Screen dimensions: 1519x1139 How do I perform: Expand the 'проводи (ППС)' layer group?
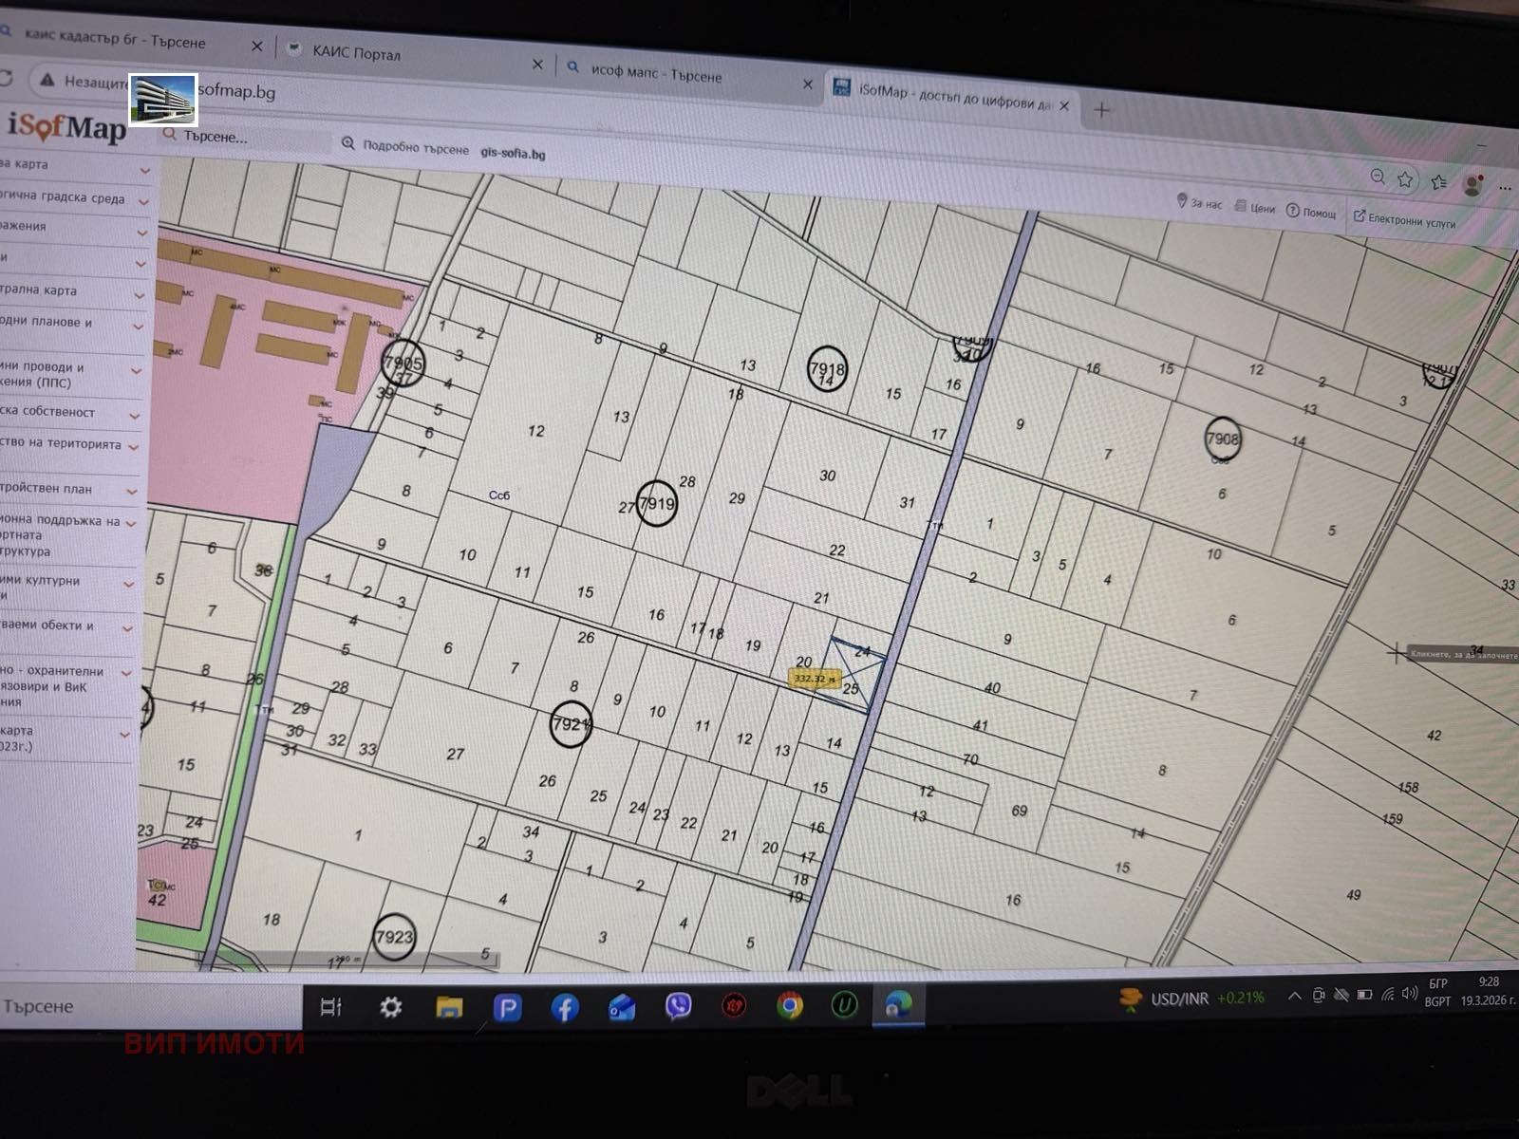tap(137, 371)
